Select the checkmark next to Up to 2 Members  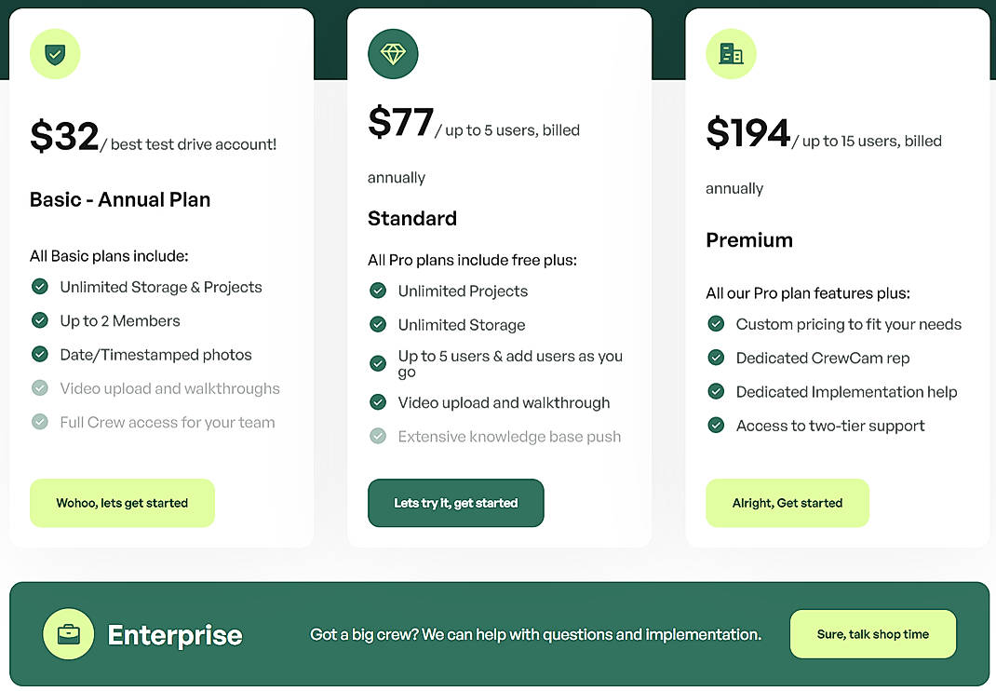[x=40, y=321]
